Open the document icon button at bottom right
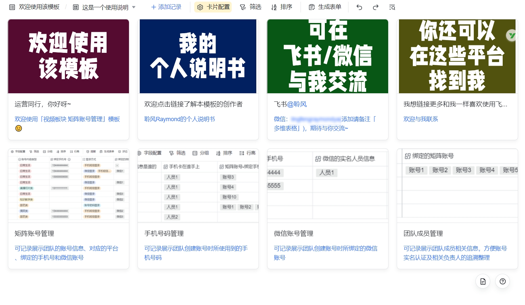Viewport: 525px width, 305px height. pos(483,281)
